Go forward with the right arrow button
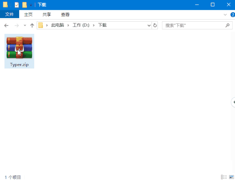 (17, 25)
